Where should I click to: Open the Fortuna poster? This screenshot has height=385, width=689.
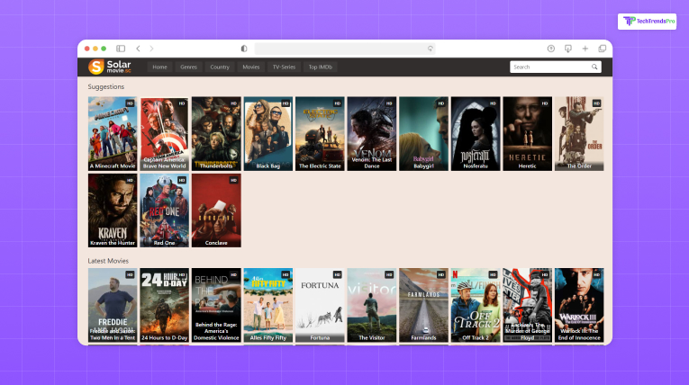click(320, 305)
